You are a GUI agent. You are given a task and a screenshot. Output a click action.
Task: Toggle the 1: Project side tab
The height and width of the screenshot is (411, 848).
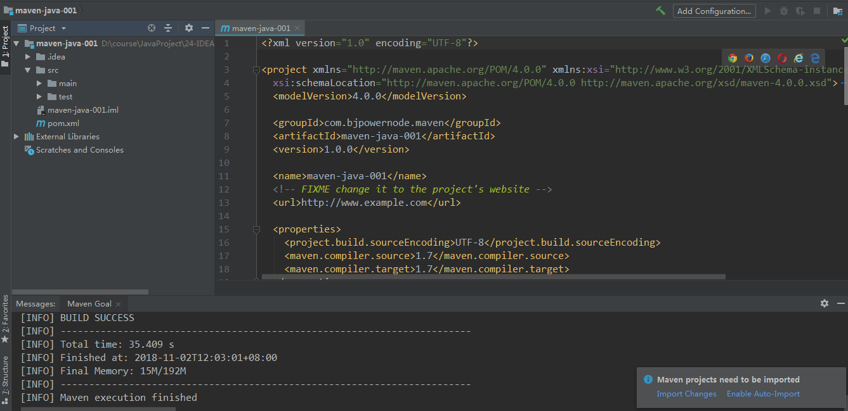point(5,42)
